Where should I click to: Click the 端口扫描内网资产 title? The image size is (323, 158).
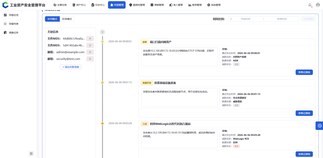tap(161, 42)
